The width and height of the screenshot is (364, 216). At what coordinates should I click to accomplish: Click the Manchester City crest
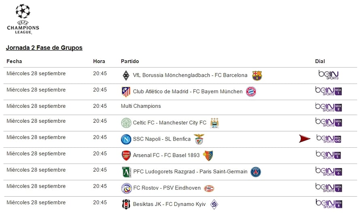(x=214, y=123)
